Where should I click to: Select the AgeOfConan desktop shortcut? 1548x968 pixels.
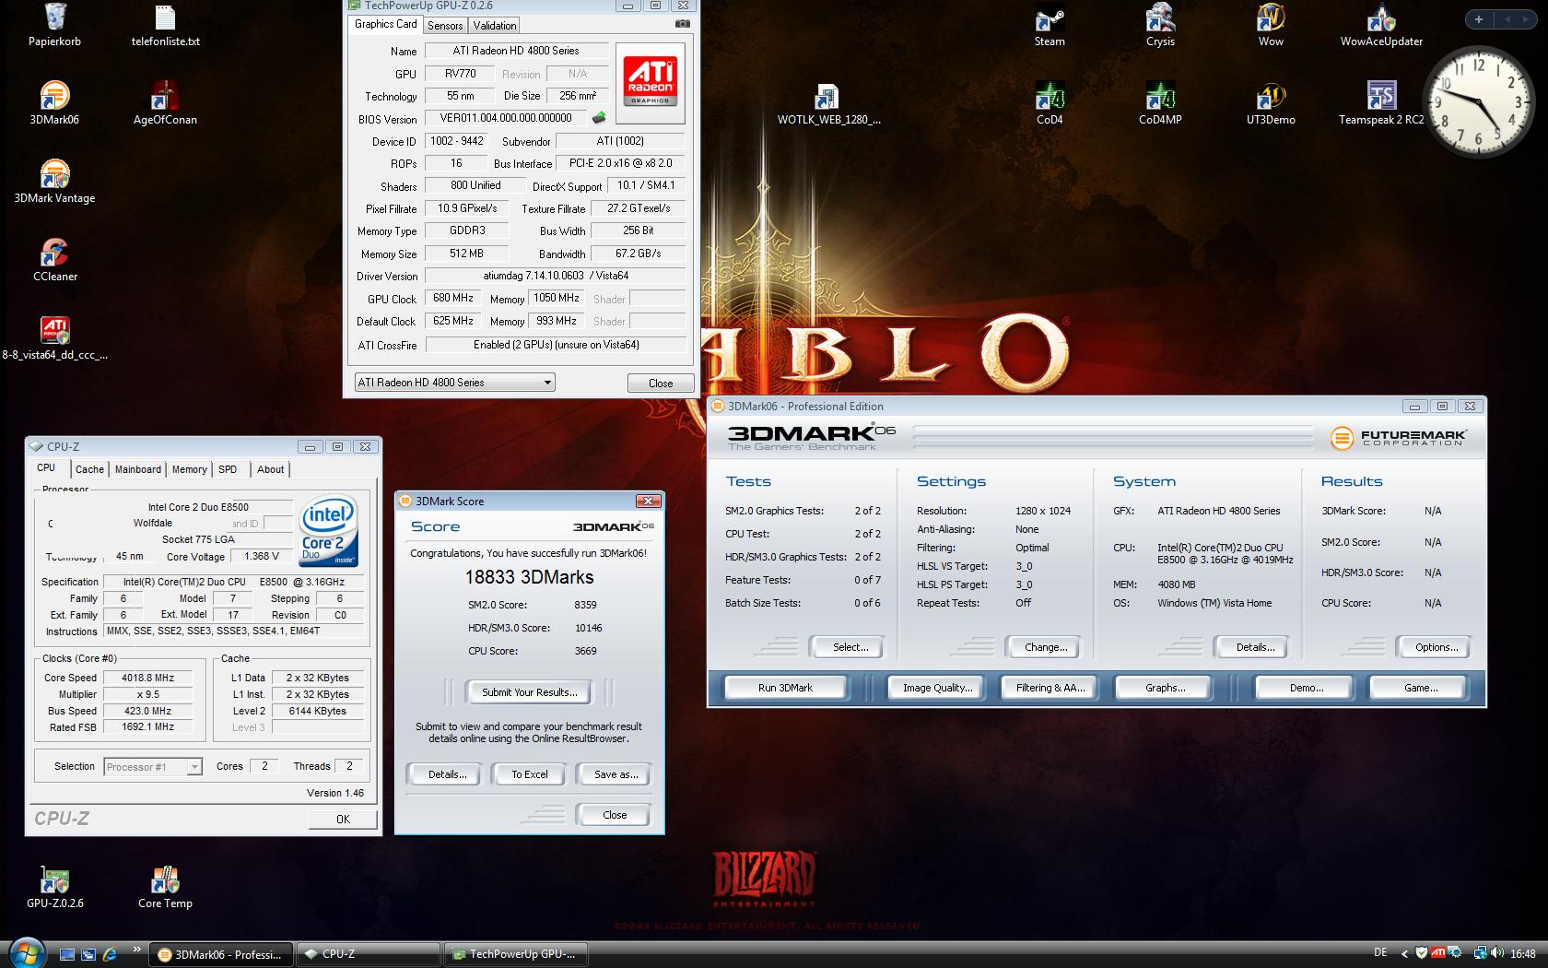tap(165, 102)
